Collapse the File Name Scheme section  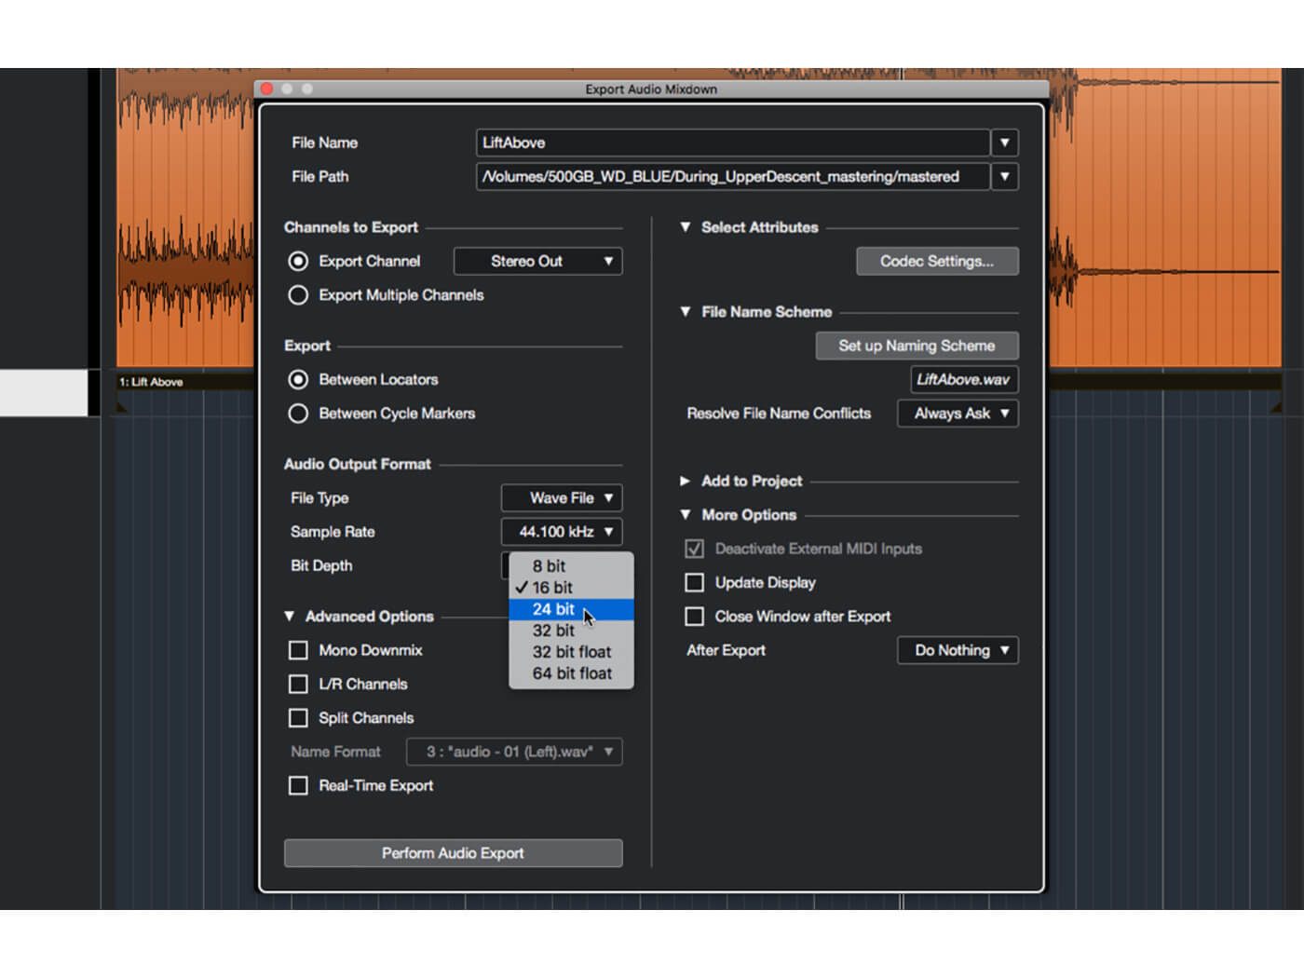tap(686, 312)
